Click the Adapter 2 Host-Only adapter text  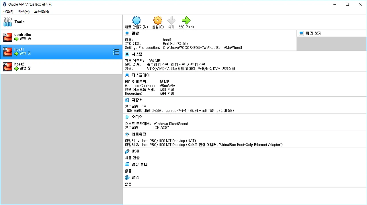point(212,145)
